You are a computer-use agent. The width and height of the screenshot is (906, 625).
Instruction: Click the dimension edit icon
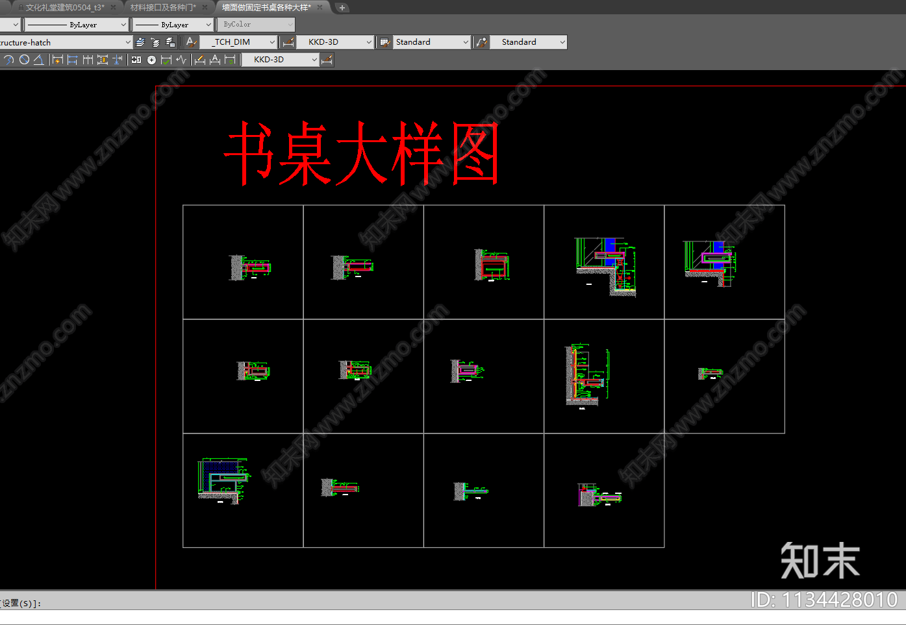pyautogui.click(x=200, y=60)
